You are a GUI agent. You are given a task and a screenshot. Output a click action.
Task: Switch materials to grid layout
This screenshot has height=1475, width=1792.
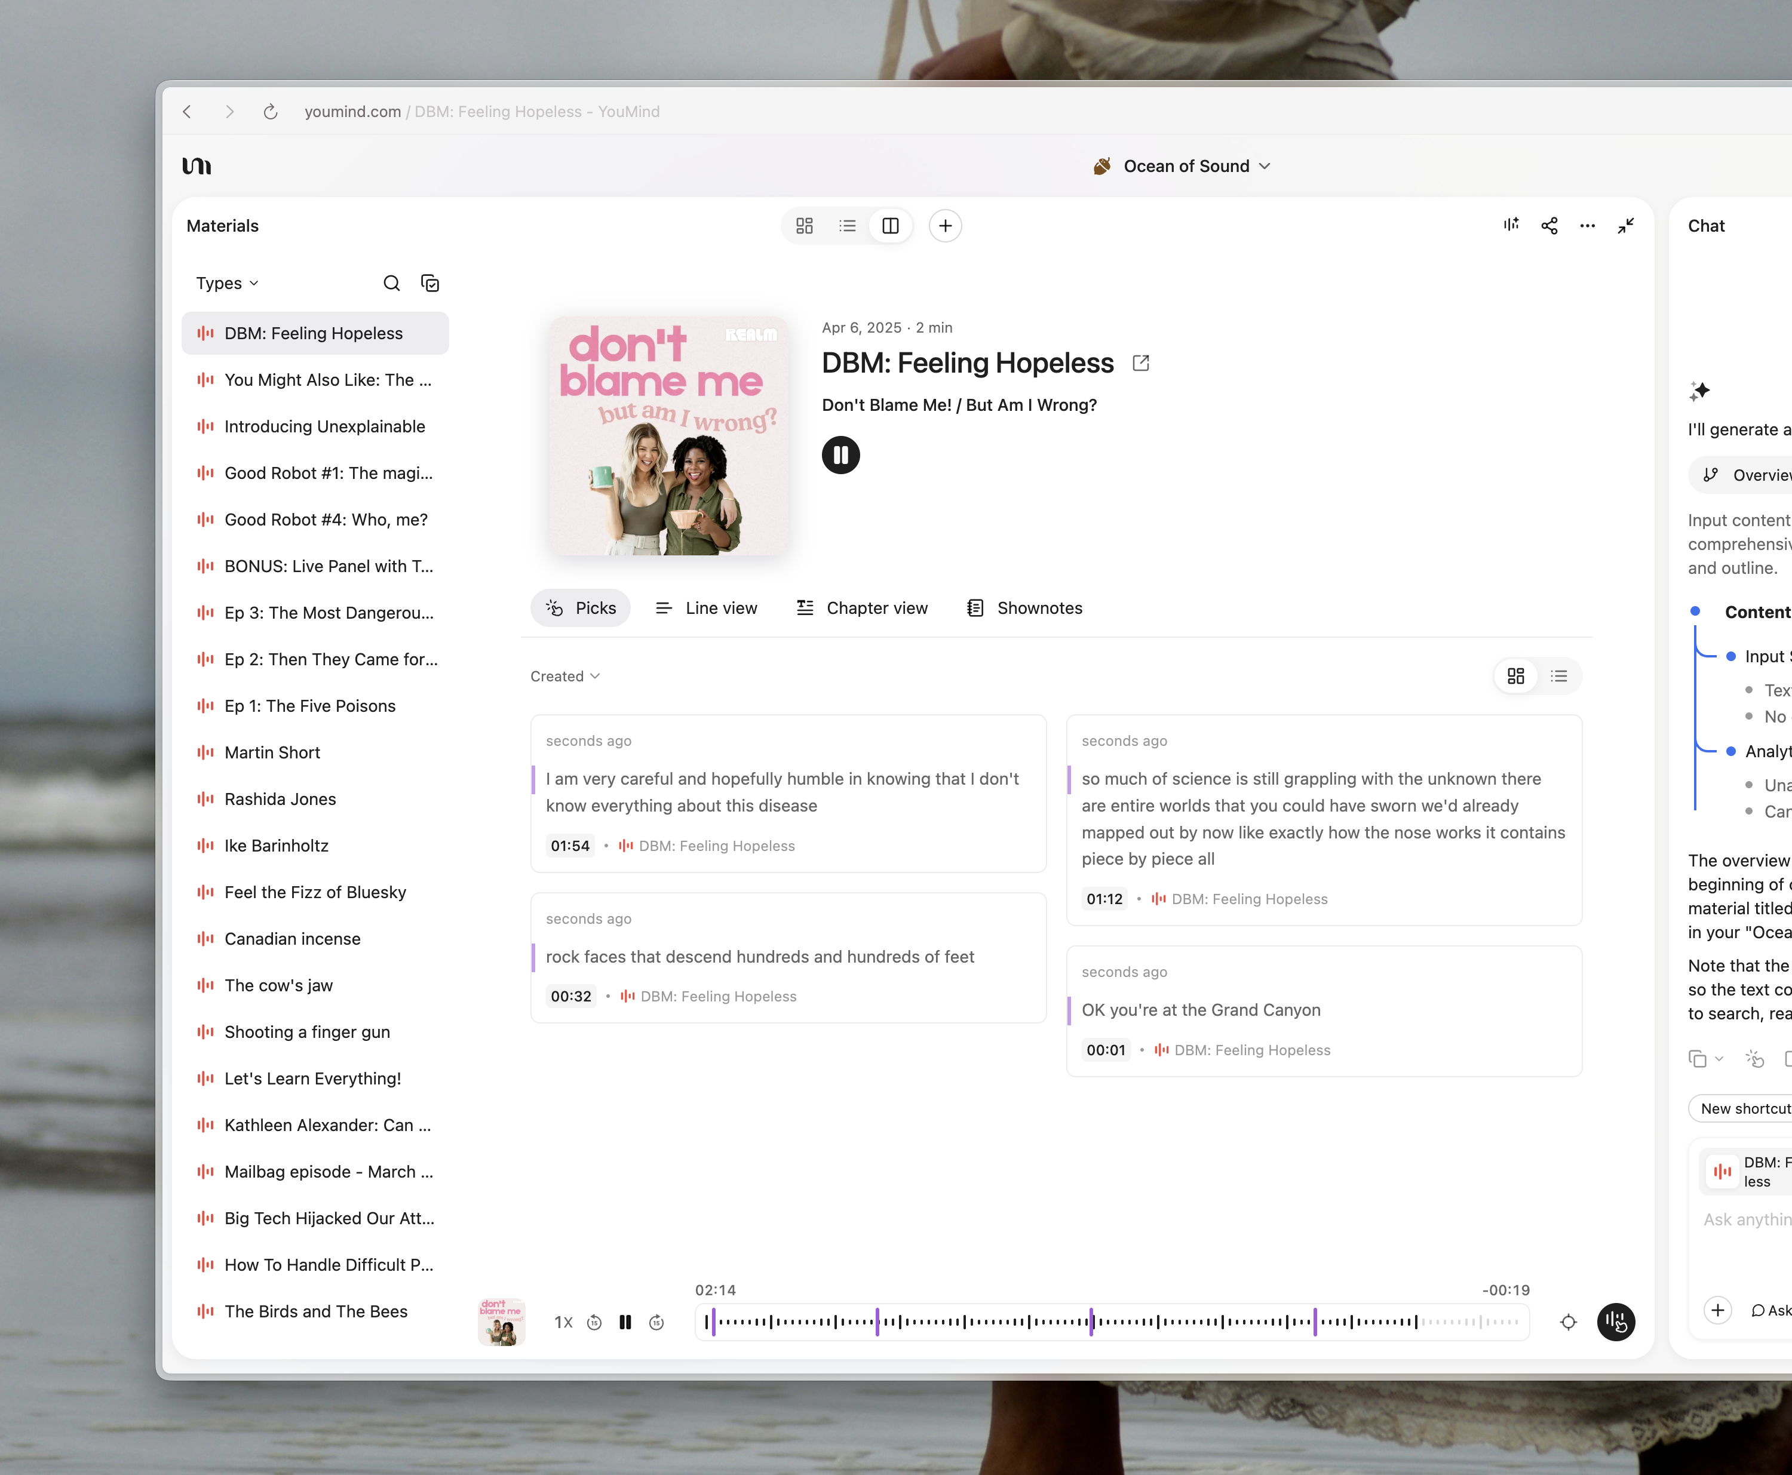(804, 225)
